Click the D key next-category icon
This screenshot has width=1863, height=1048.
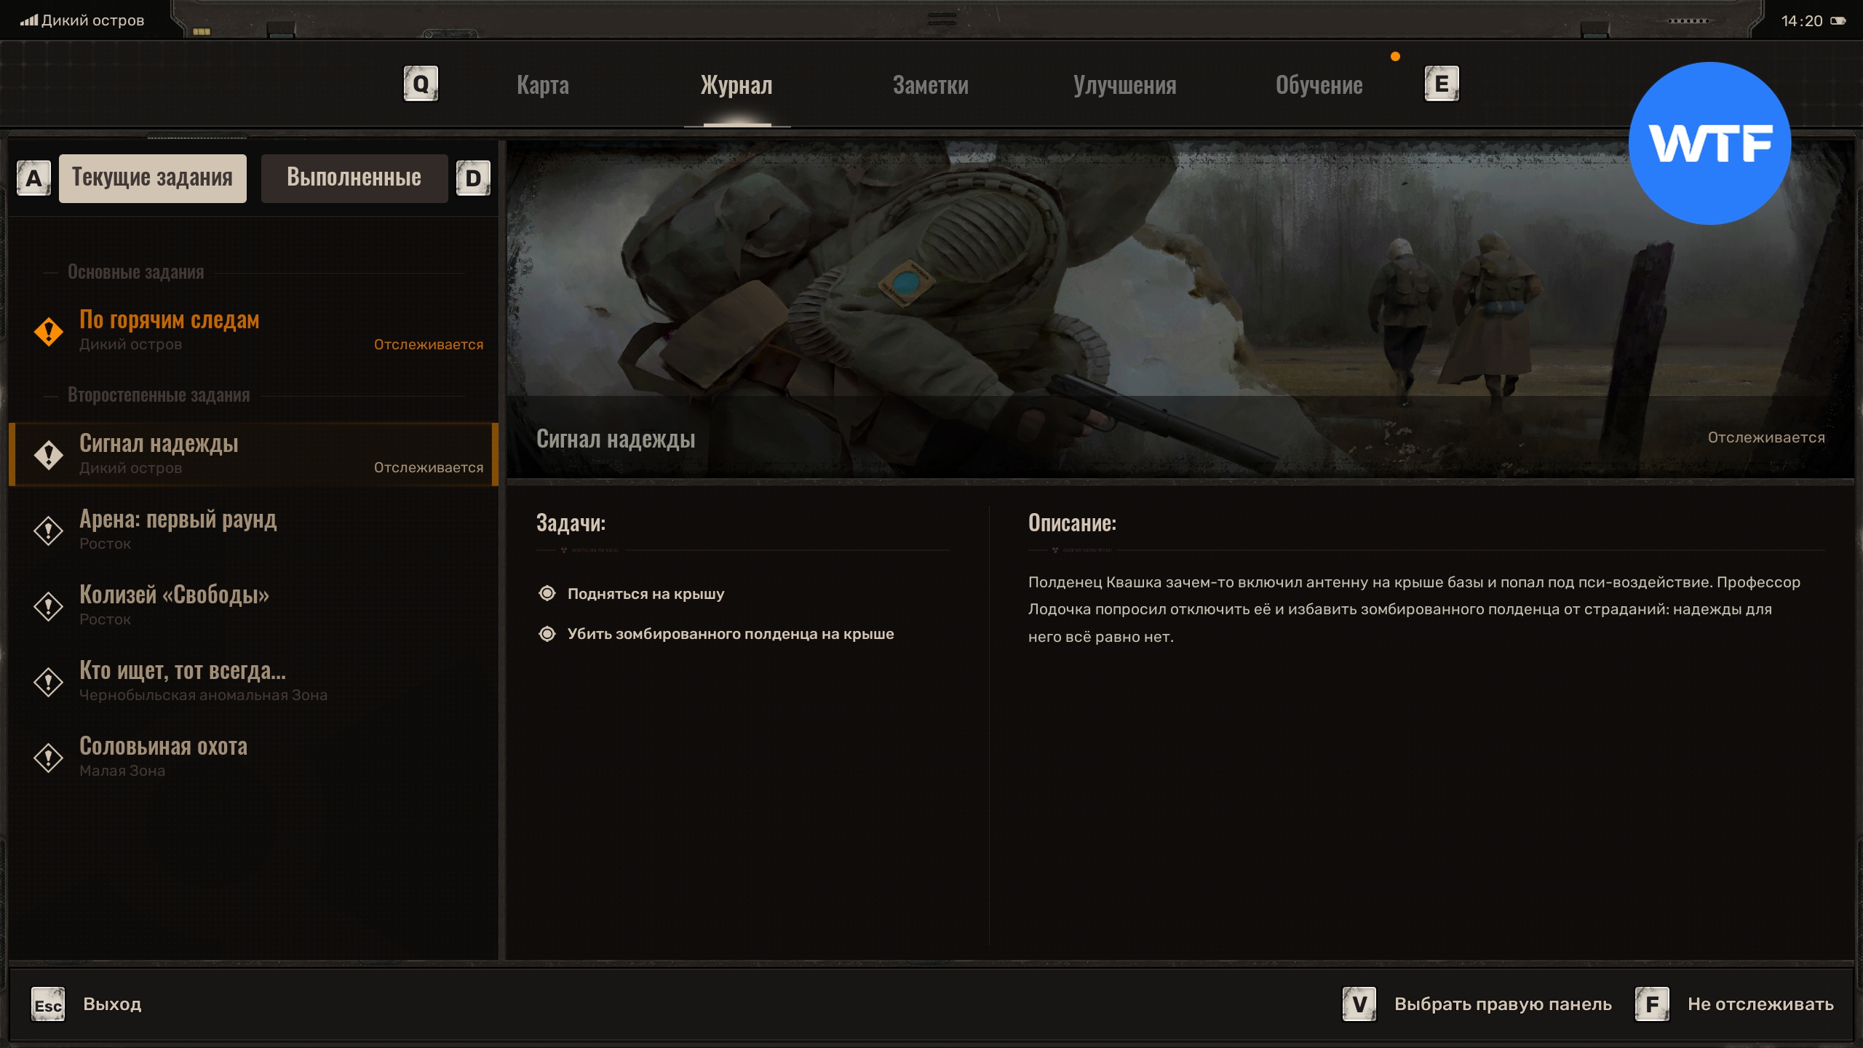tap(473, 178)
